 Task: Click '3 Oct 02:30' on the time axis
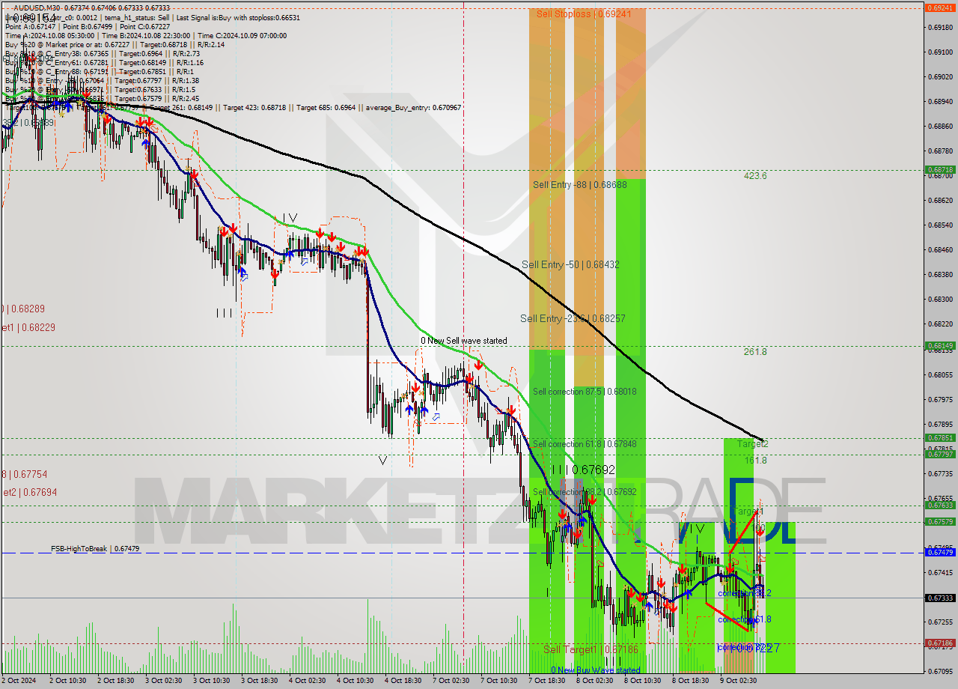pyautogui.click(x=163, y=682)
